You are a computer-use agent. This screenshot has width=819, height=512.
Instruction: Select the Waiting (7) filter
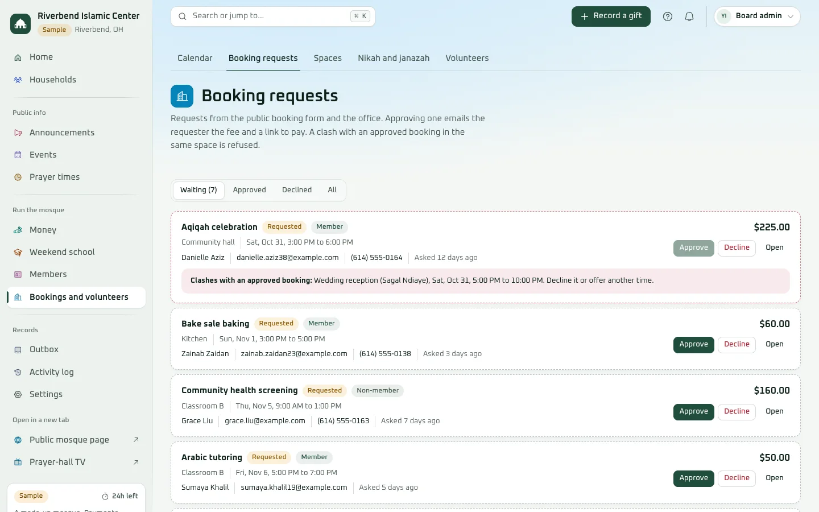(198, 191)
